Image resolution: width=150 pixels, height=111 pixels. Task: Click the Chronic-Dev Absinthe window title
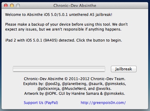pos(75,6)
